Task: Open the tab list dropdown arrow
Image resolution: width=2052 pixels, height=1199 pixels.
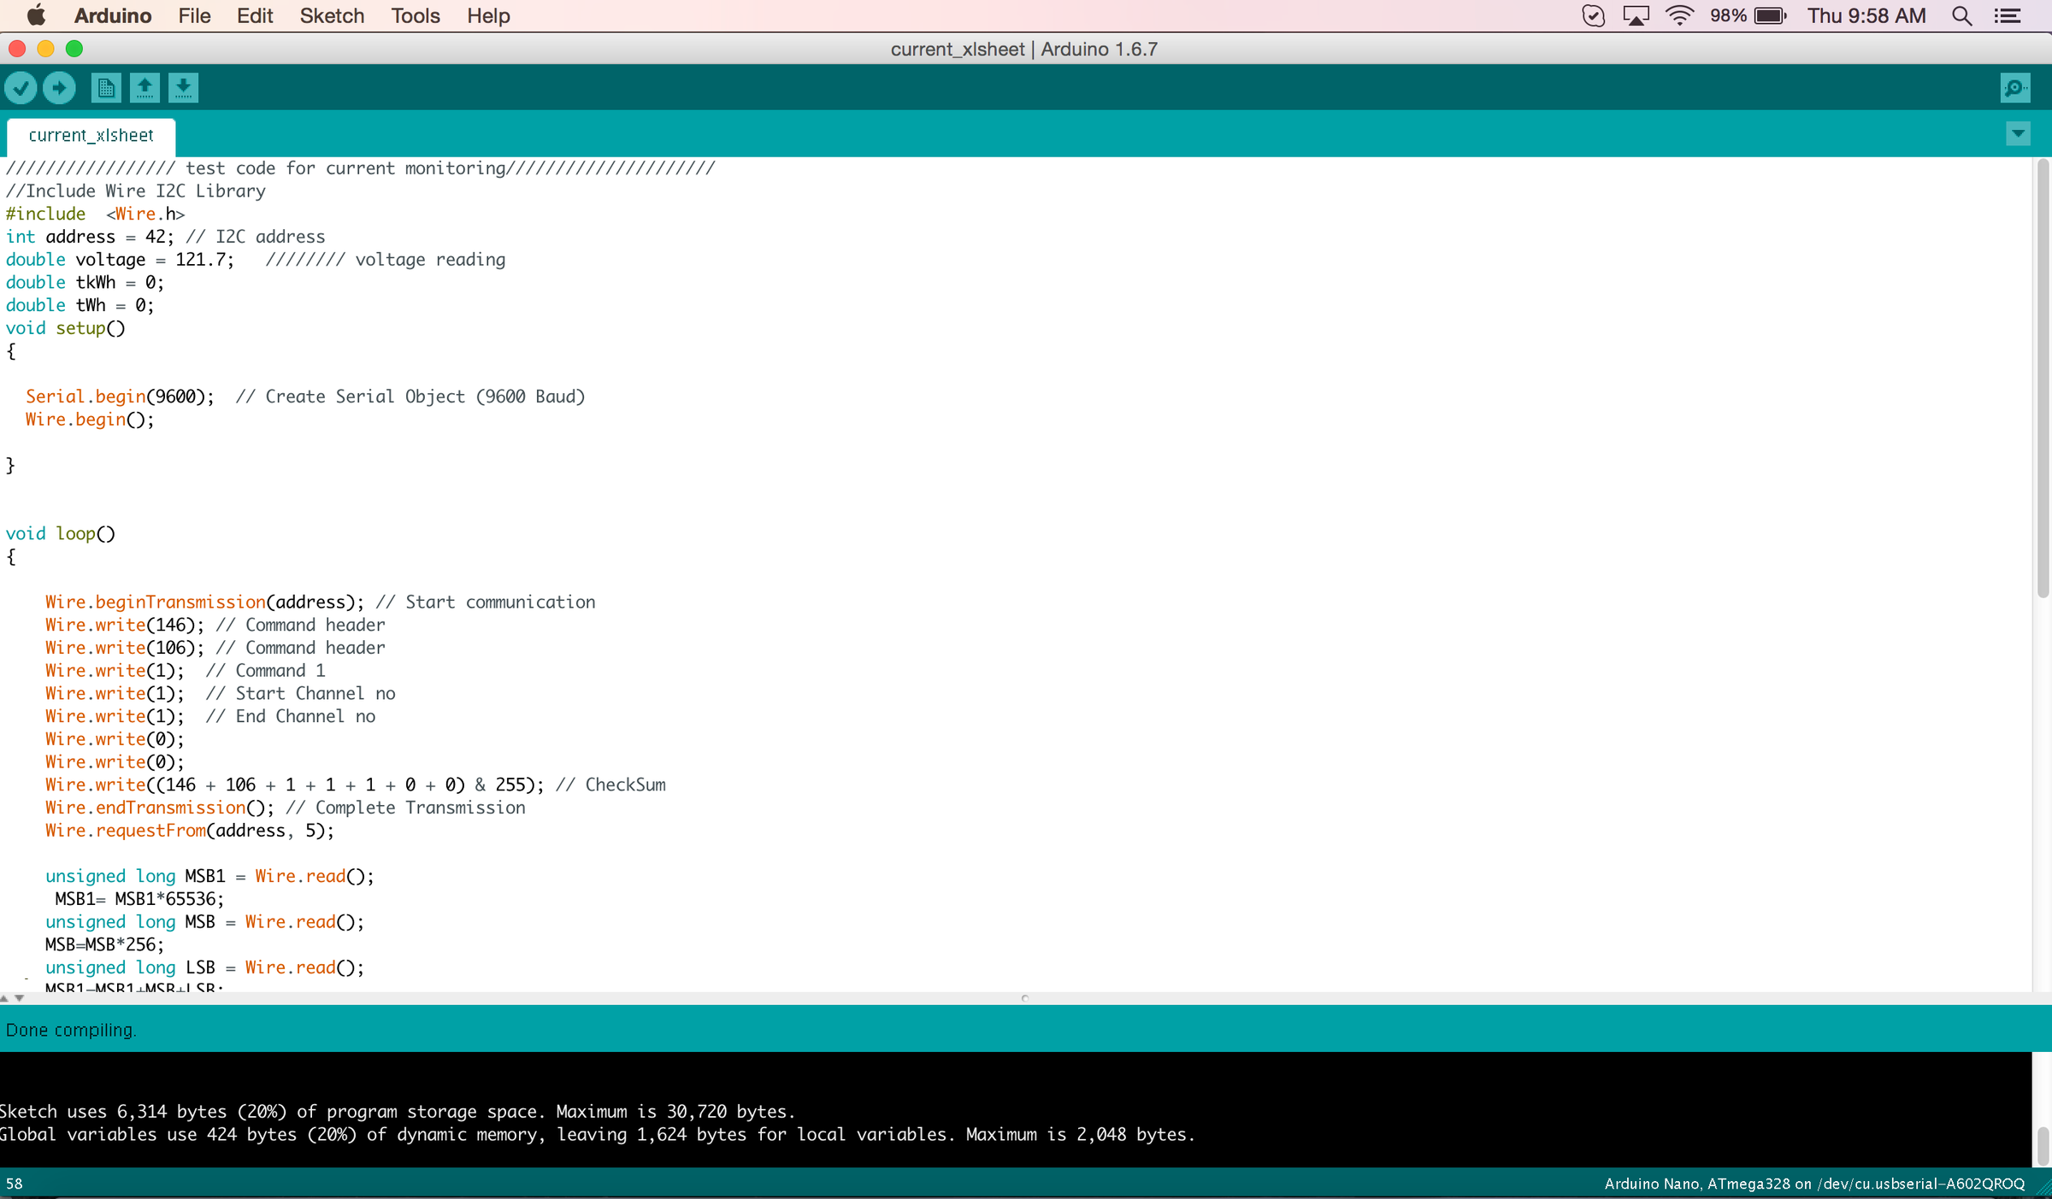Action: click(2018, 134)
